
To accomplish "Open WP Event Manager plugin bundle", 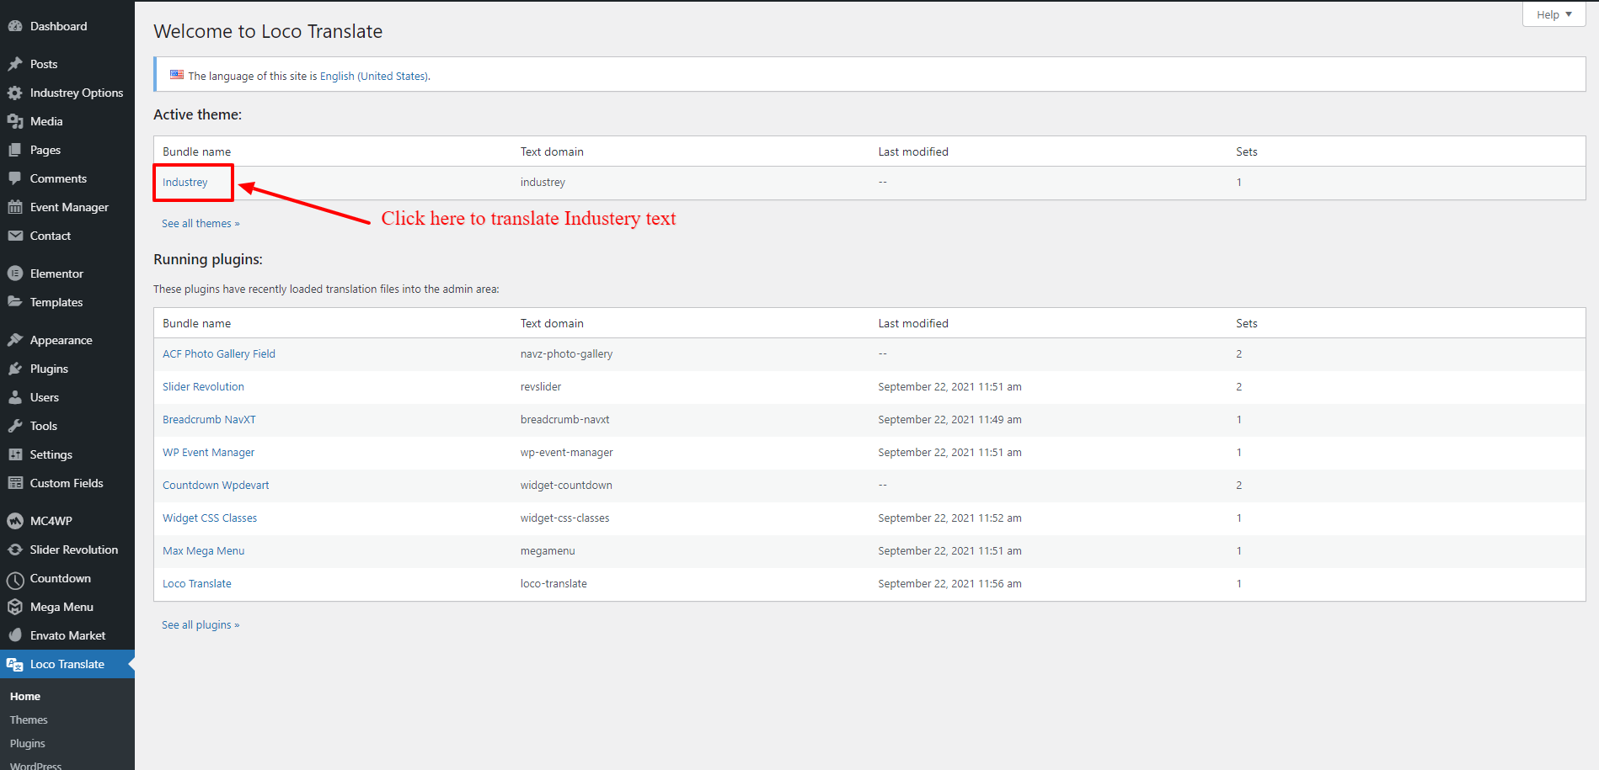I will click(x=208, y=452).
